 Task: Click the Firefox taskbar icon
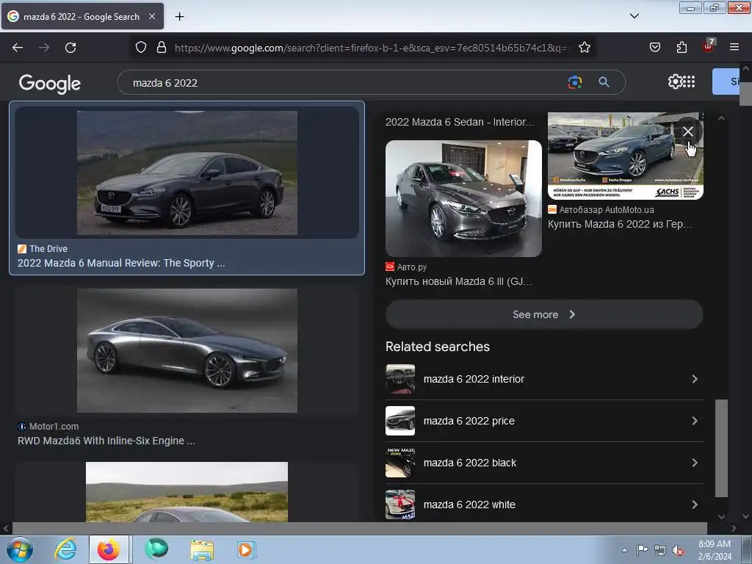point(109,549)
